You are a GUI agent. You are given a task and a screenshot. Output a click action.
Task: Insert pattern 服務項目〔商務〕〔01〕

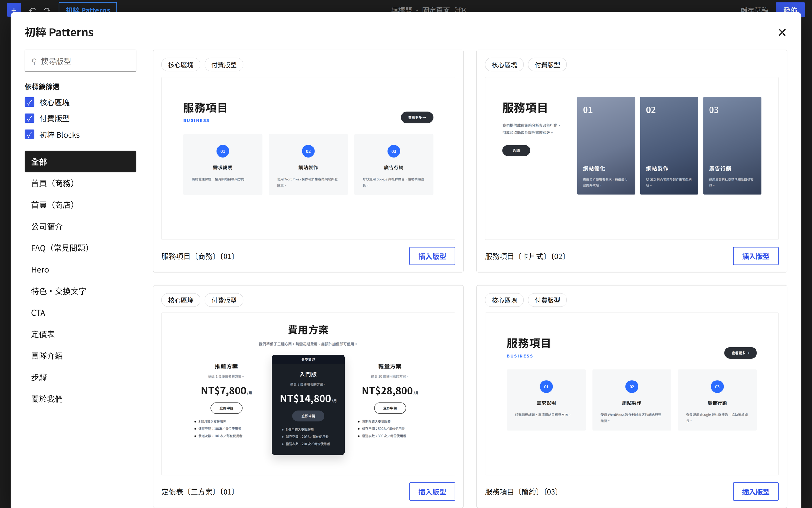pos(432,256)
